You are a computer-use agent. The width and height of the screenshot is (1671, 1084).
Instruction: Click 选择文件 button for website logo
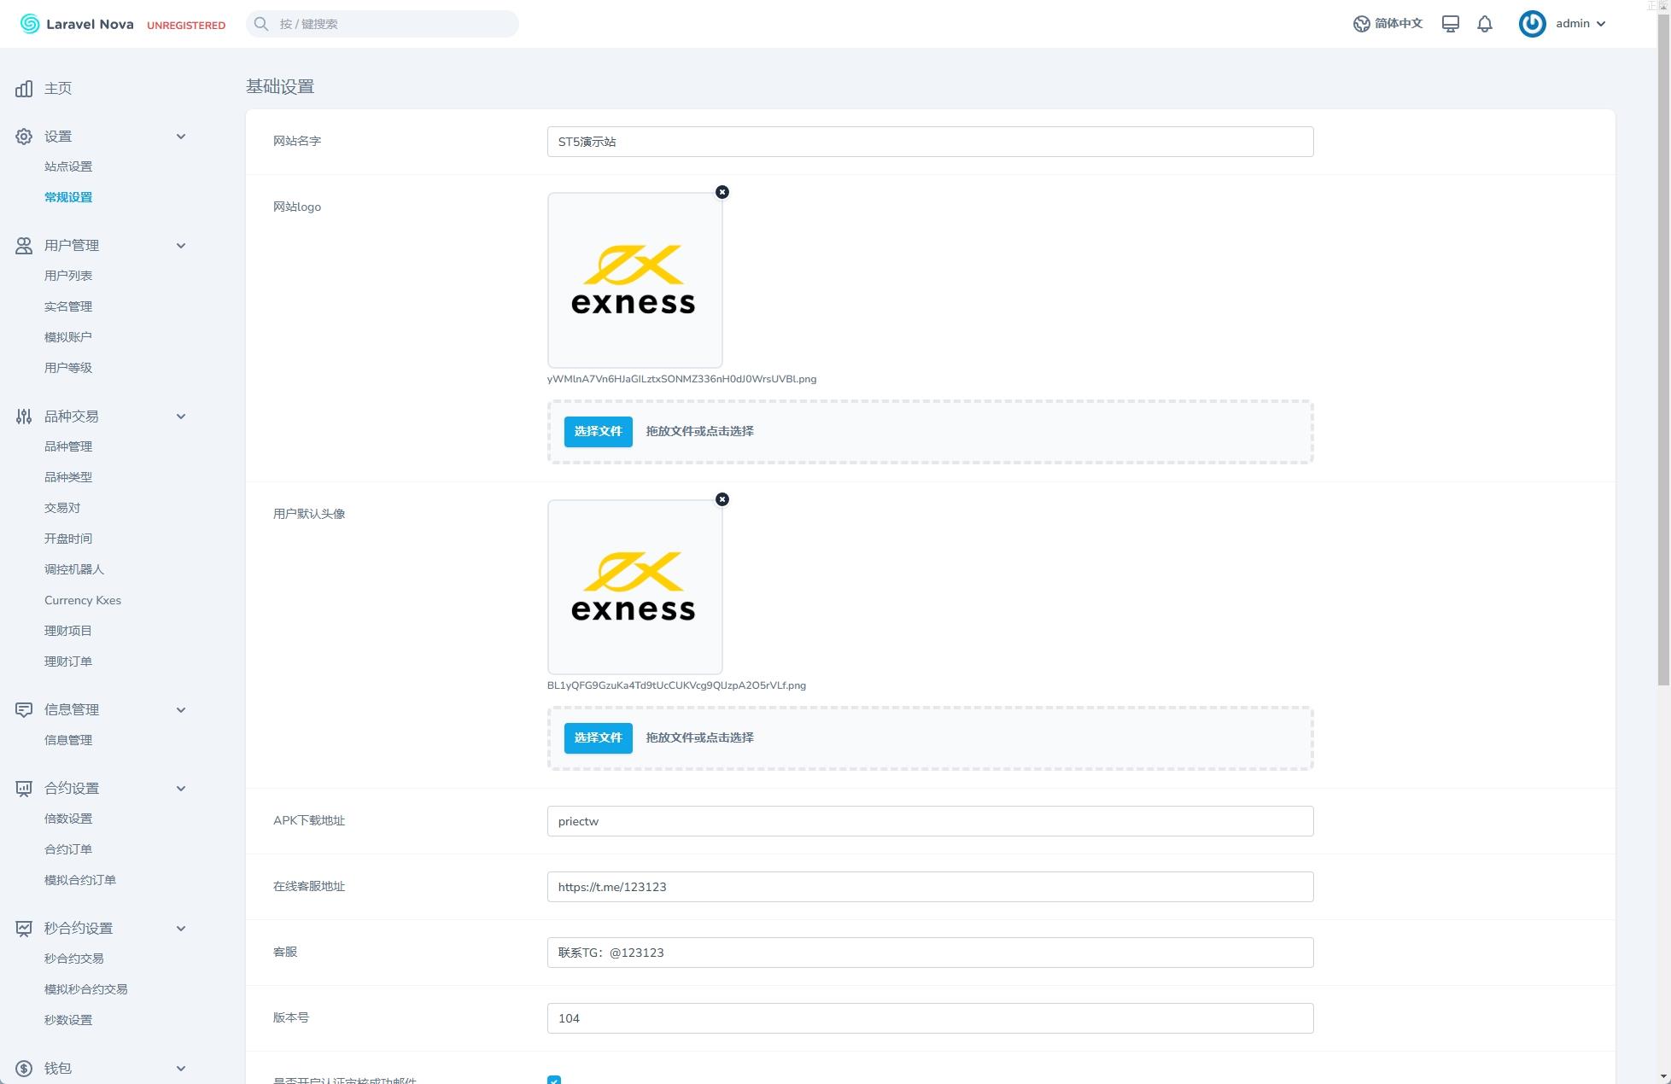[598, 431]
